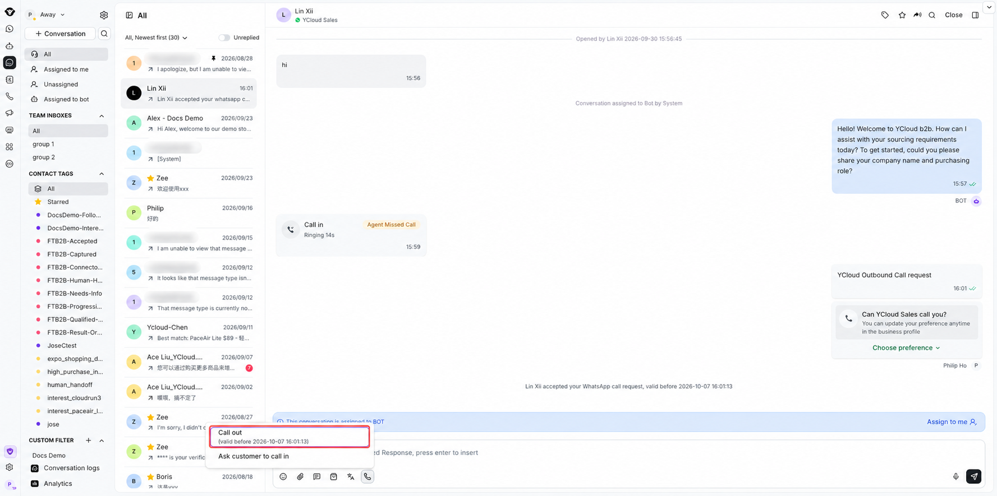Select Call out from the call menu
997x496 pixels.
point(290,437)
